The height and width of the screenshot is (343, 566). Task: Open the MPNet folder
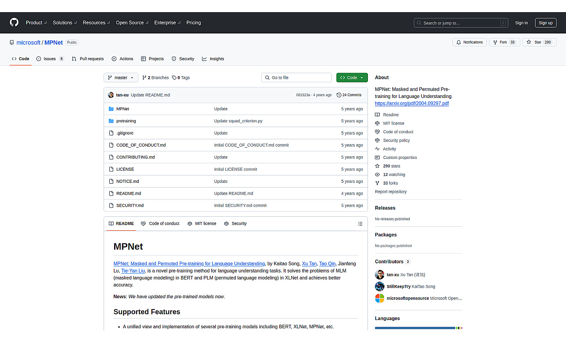pyautogui.click(x=123, y=109)
